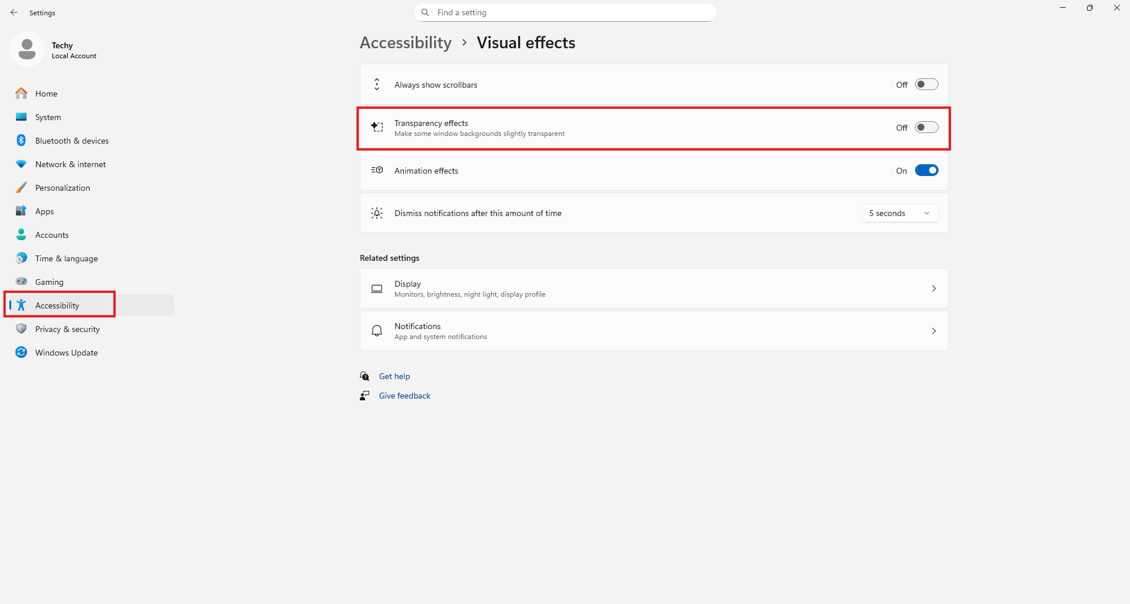Open Notifications related settings chevron

coord(933,331)
